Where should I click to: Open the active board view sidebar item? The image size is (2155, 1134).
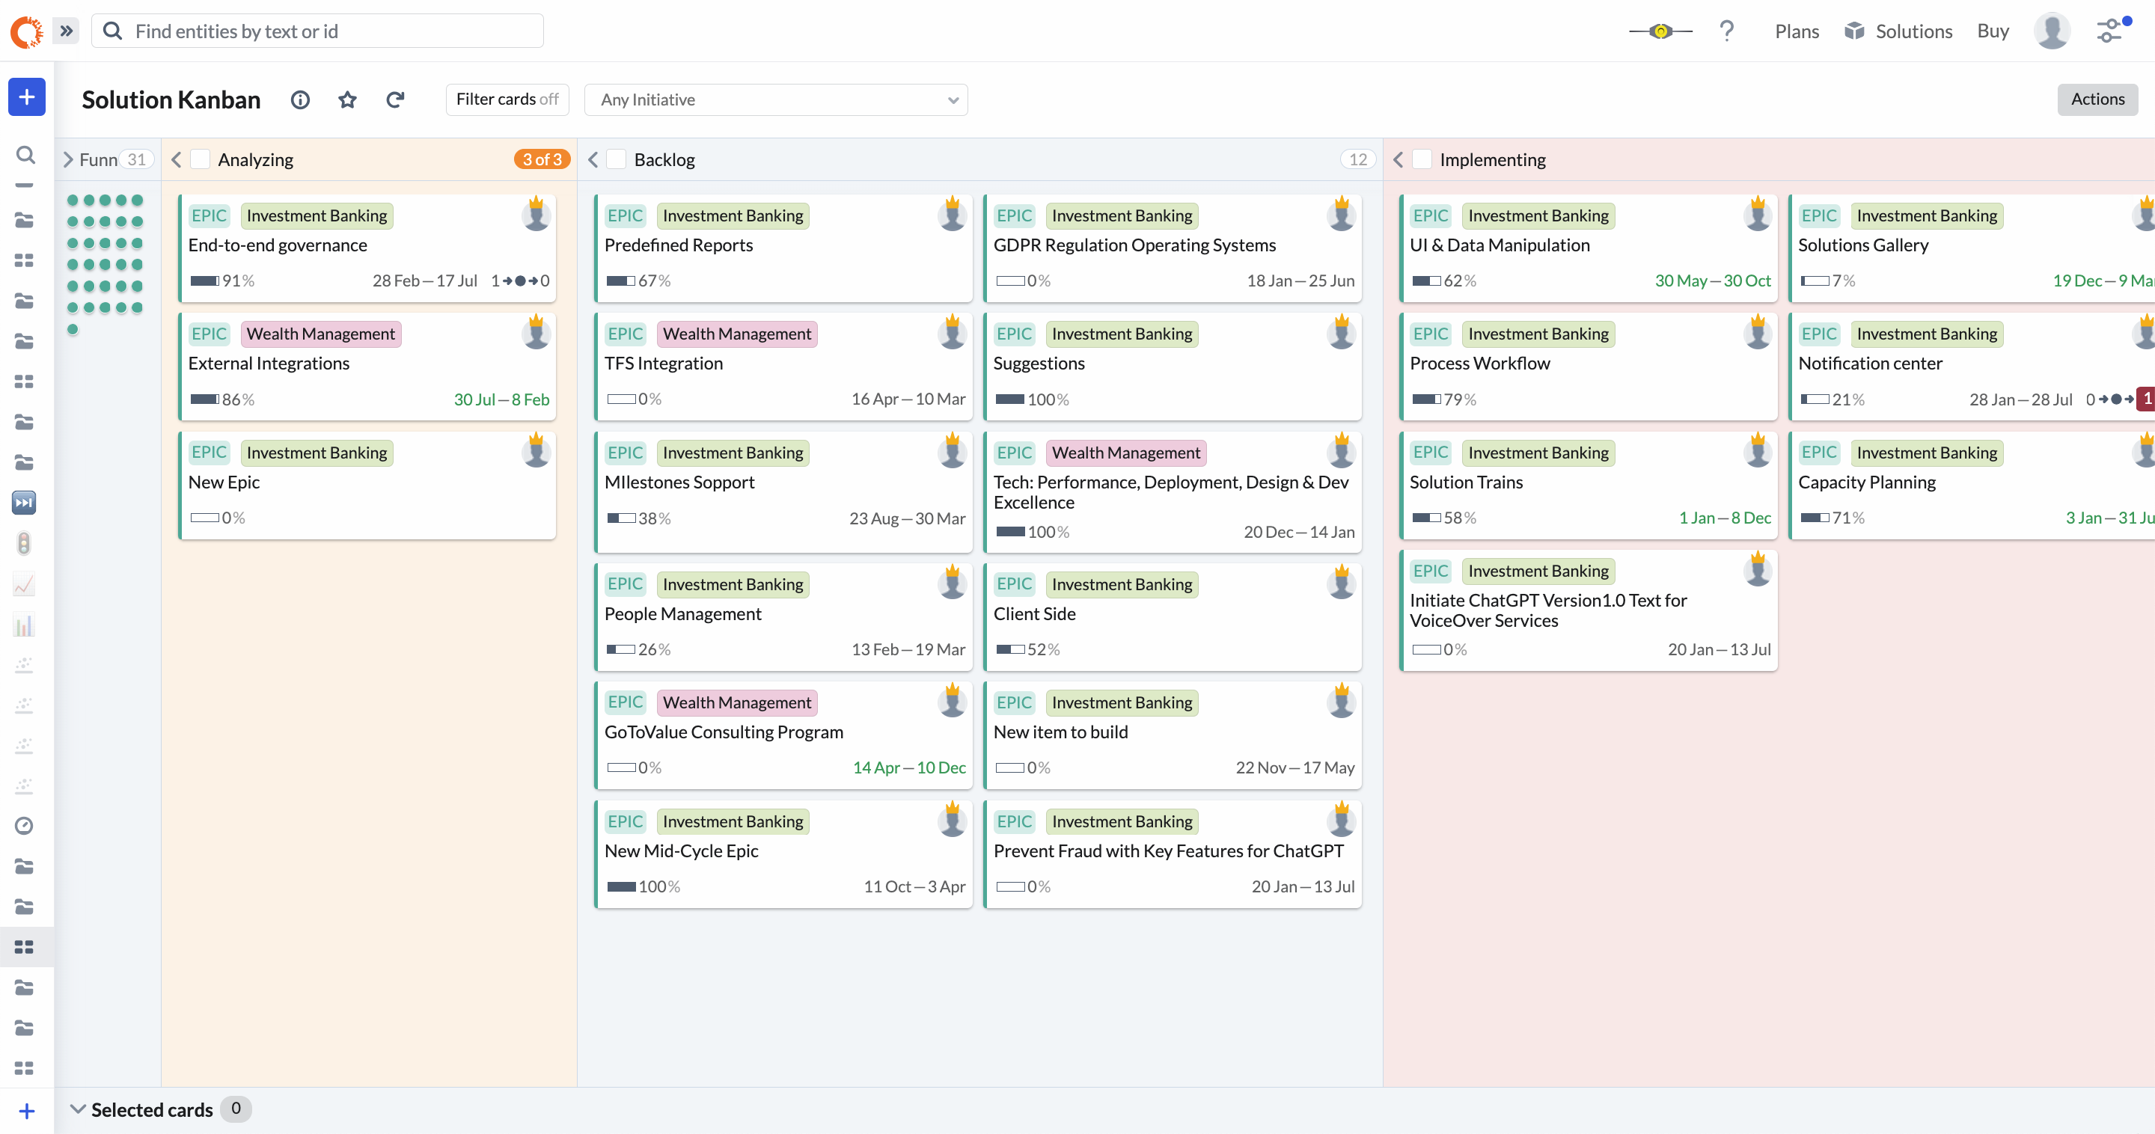tap(24, 947)
